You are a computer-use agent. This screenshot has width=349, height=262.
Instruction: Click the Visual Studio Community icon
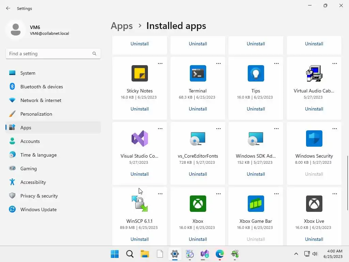[x=139, y=139]
